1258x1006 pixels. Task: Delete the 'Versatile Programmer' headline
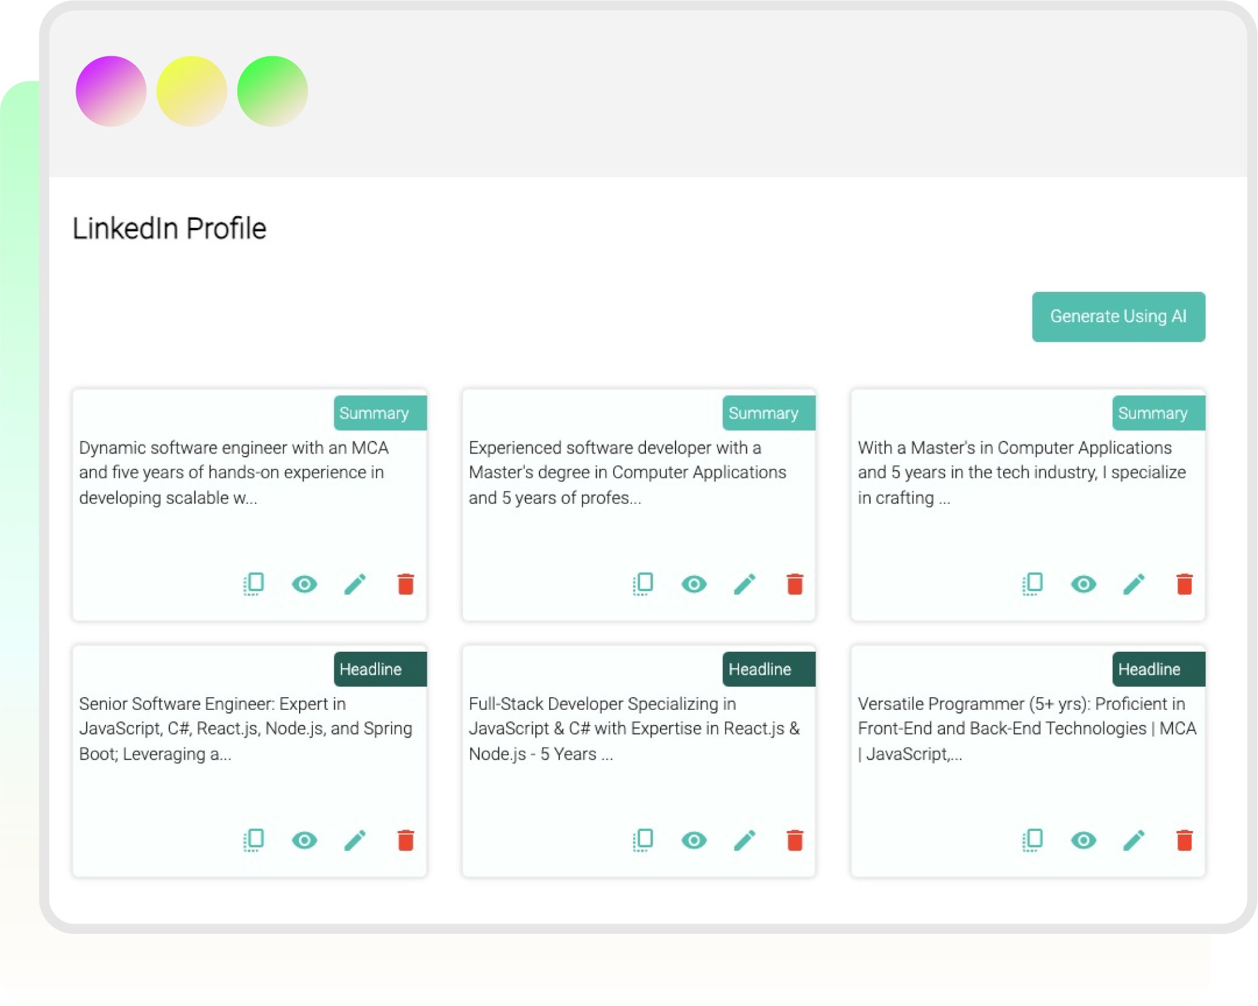point(1184,840)
